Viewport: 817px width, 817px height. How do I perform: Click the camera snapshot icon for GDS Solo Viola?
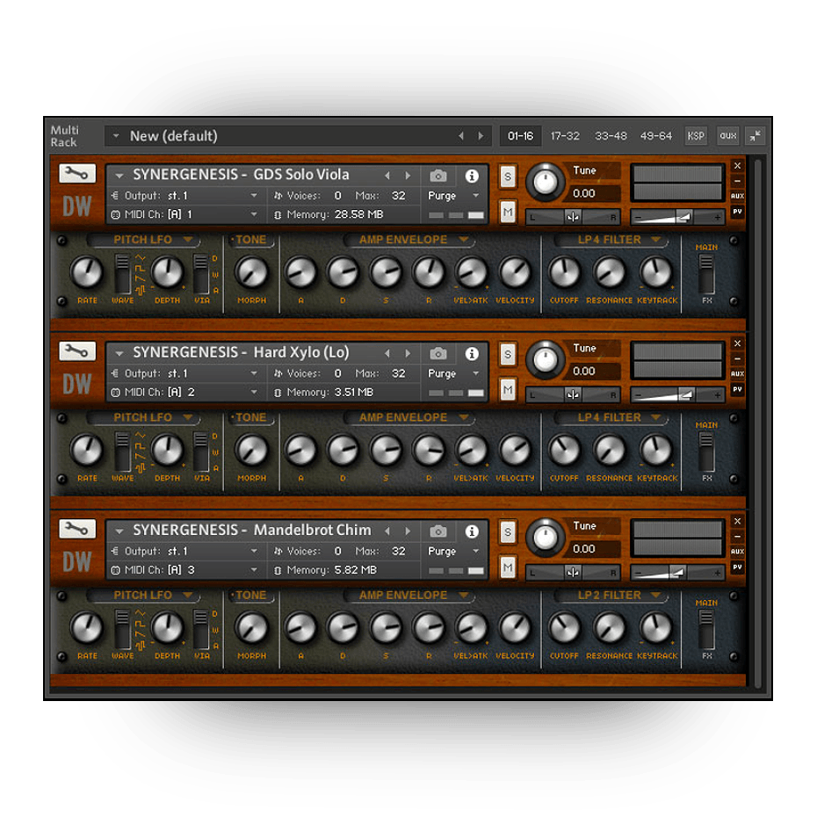click(x=438, y=176)
